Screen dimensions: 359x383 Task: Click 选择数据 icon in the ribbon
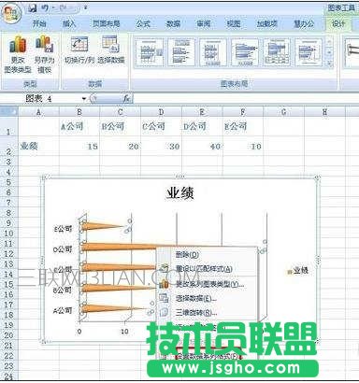110,50
